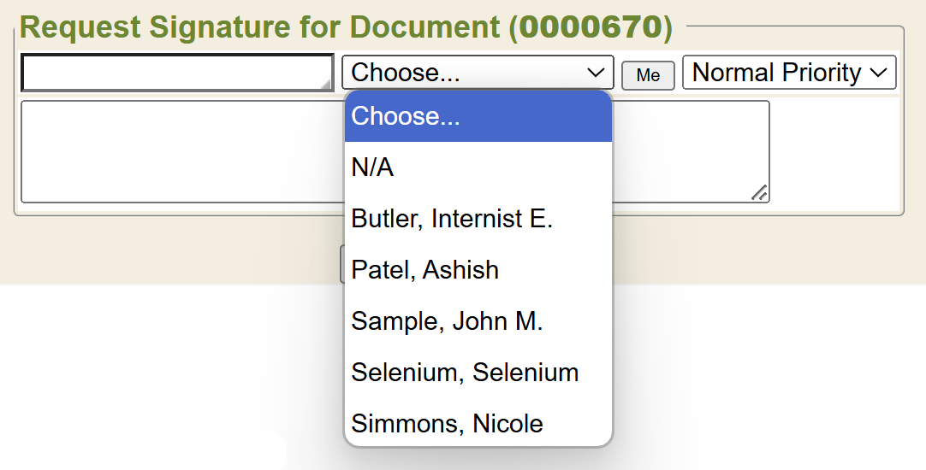
Task: Select the 'N/A' option
Action: point(372,167)
